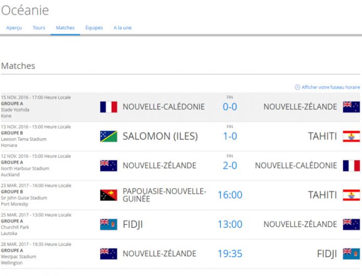Click PAPOUASIE-NOUVELLE-GUINÉE team name
Screen dimensions: 362x276
point(164,195)
